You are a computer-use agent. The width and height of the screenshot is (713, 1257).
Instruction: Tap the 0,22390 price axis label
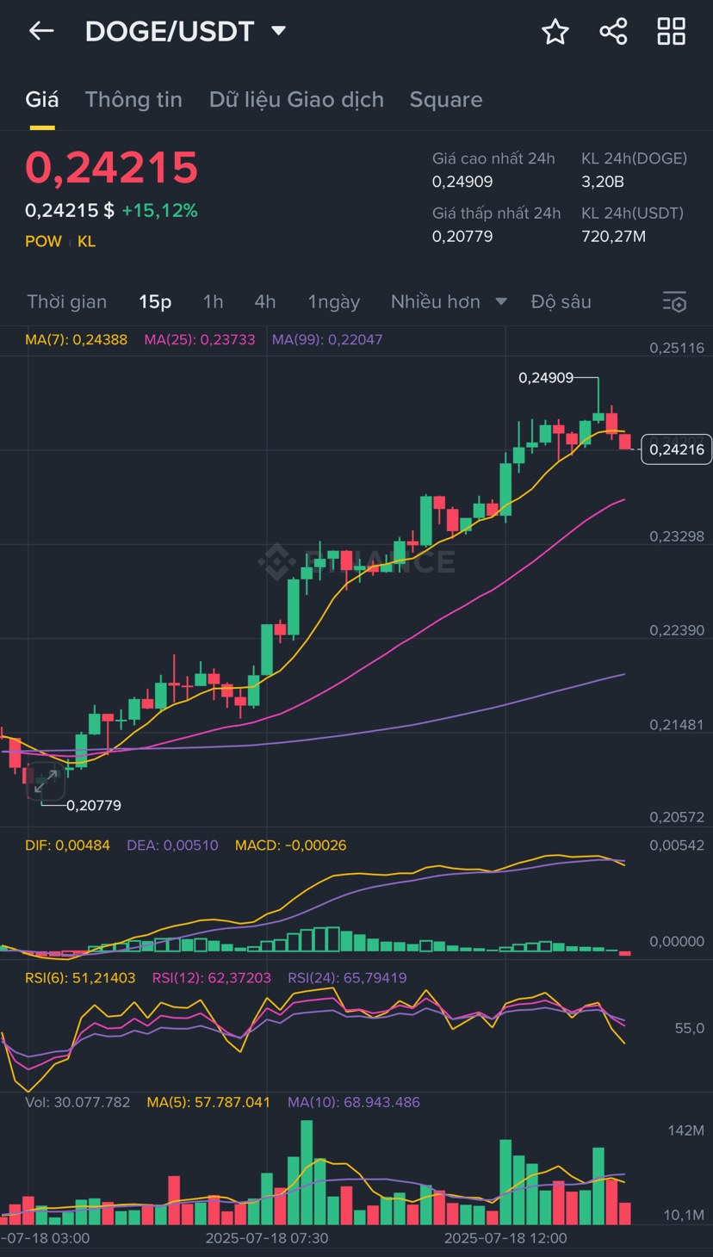coord(677,630)
